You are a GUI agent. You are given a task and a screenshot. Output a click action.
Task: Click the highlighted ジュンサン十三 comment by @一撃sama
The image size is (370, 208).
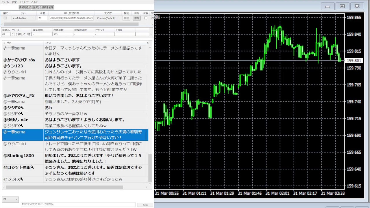tap(75, 135)
